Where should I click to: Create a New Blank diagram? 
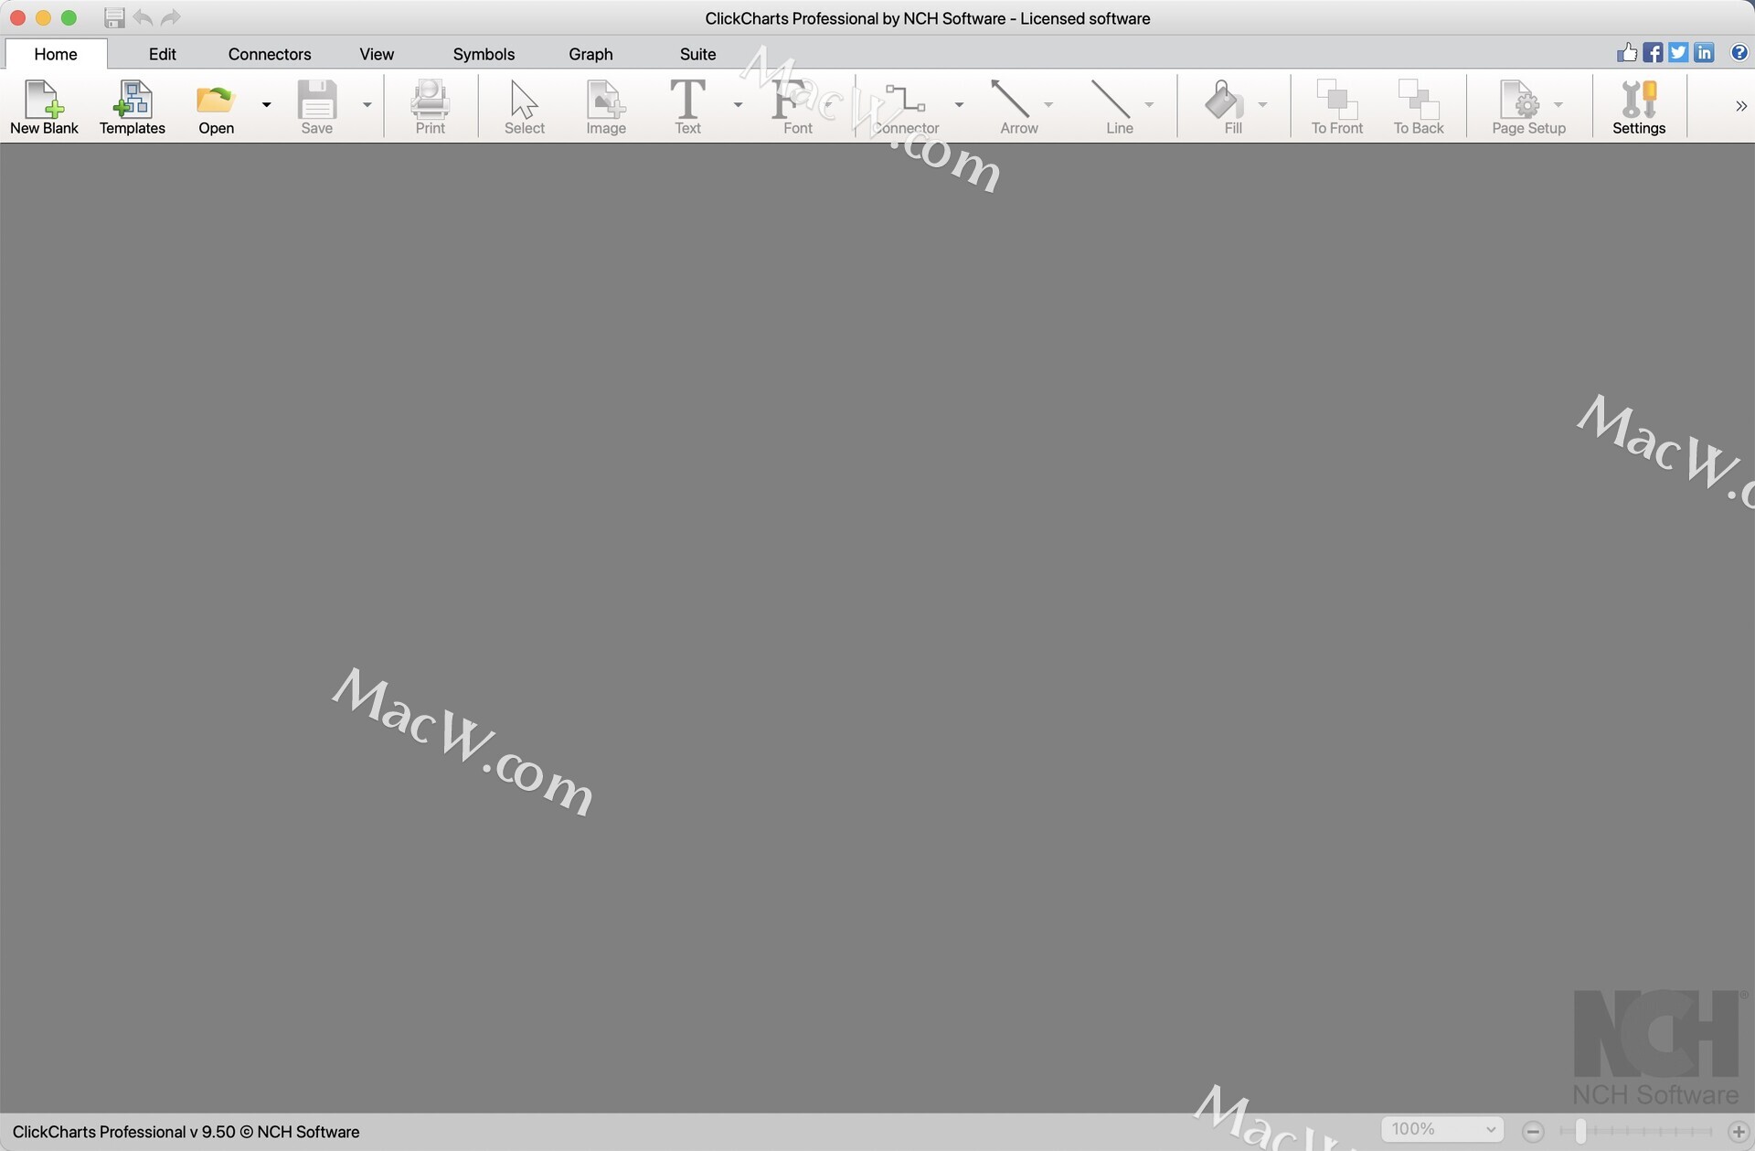[44, 106]
